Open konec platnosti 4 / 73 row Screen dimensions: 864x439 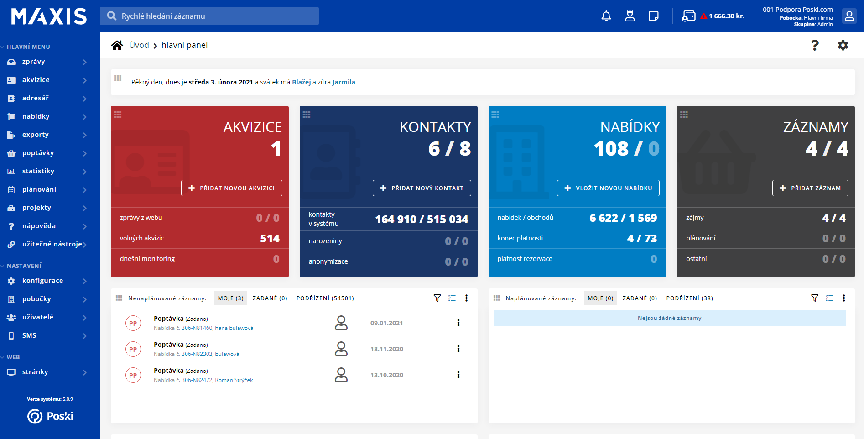tap(577, 238)
